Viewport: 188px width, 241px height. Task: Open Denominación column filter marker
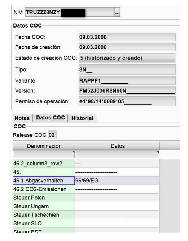click(73, 152)
